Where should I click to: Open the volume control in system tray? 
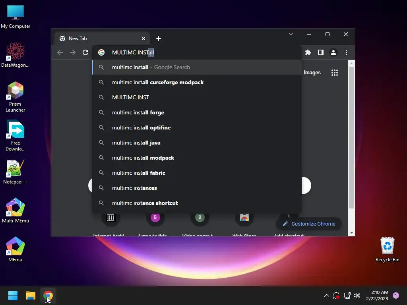(357, 295)
